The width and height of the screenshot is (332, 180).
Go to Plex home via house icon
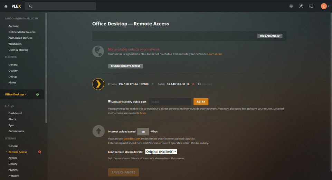(x=6, y=6)
